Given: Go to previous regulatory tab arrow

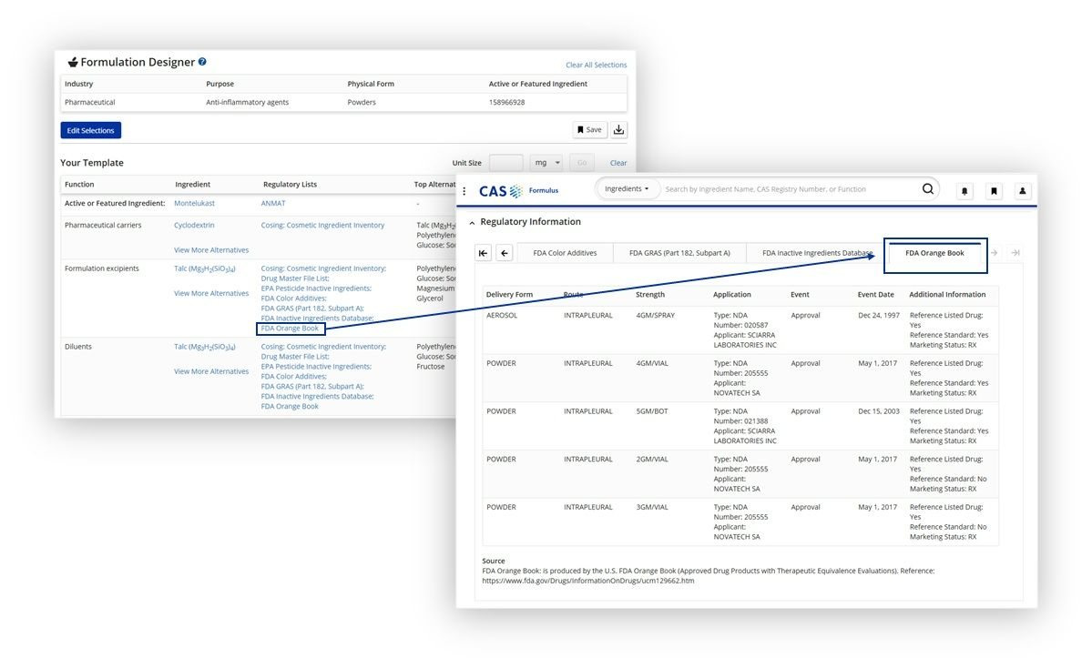Looking at the screenshot, I should point(505,253).
